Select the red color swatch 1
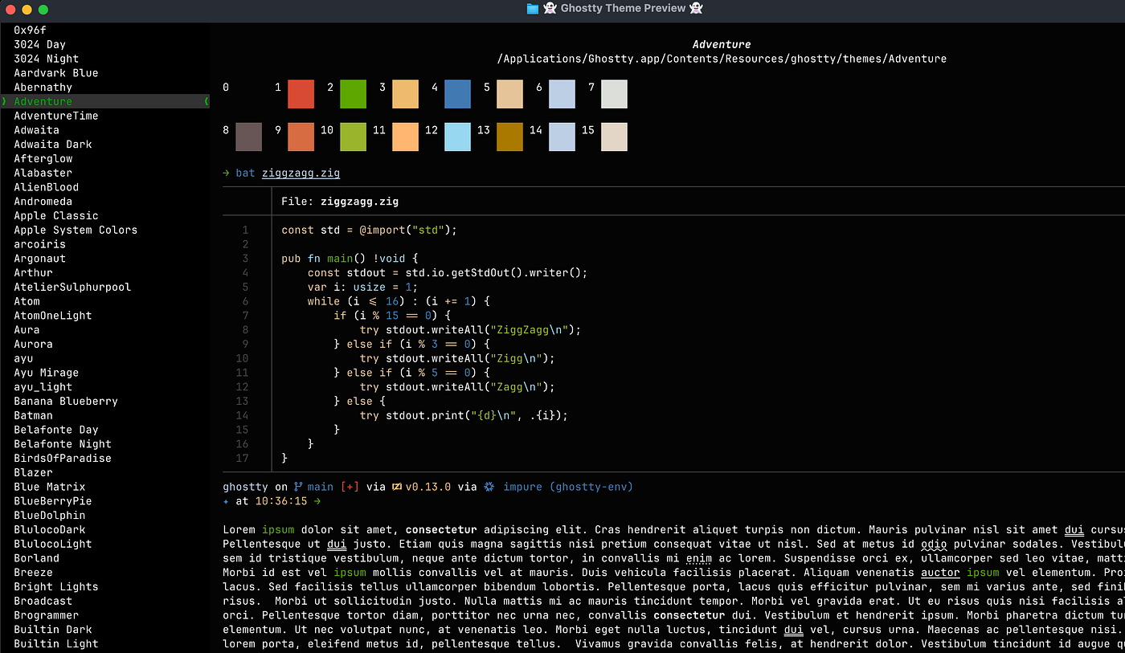The image size is (1125, 653). [x=301, y=94]
